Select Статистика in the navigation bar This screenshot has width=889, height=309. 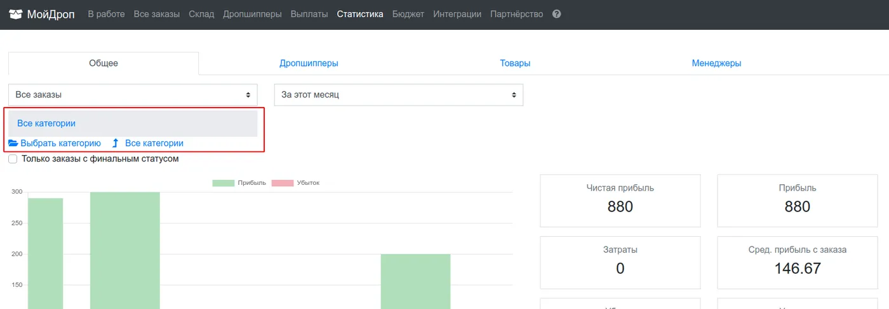tap(360, 14)
